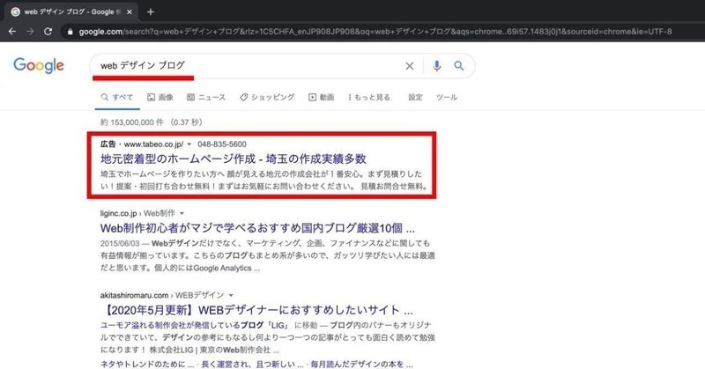The width and height of the screenshot is (705, 369).
Task: Open result Web制作初心者がマジで学べるおすすめ国内ブログ
Action: point(257,228)
